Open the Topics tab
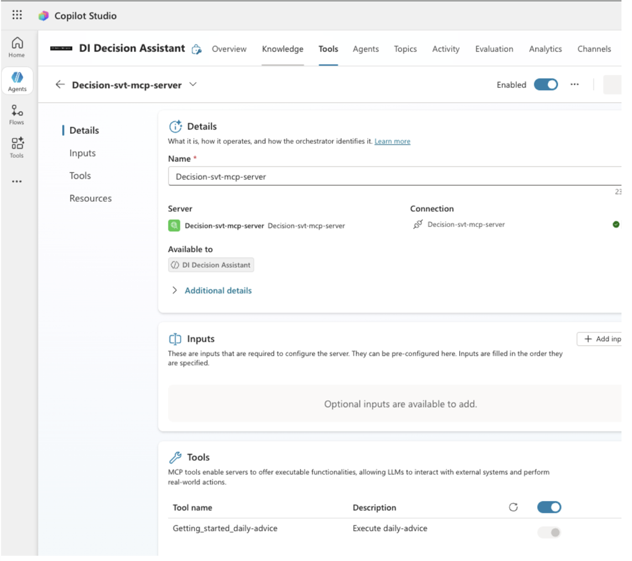632x561 pixels. pos(406,49)
